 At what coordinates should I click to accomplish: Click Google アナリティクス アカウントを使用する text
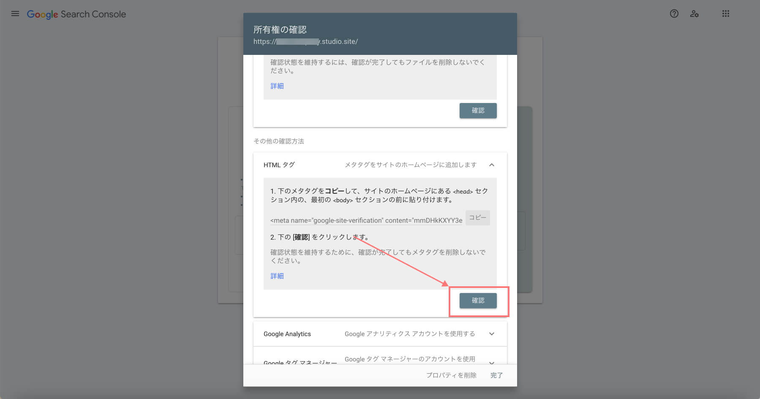pos(410,334)
